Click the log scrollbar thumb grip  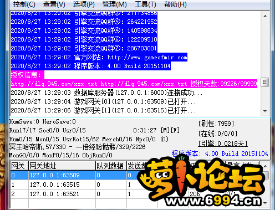point(265,82)
